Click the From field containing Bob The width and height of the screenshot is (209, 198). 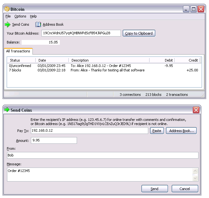click(103, 155)
